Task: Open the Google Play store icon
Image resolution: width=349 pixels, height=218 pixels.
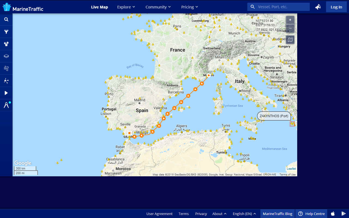Action: point(344,214)
